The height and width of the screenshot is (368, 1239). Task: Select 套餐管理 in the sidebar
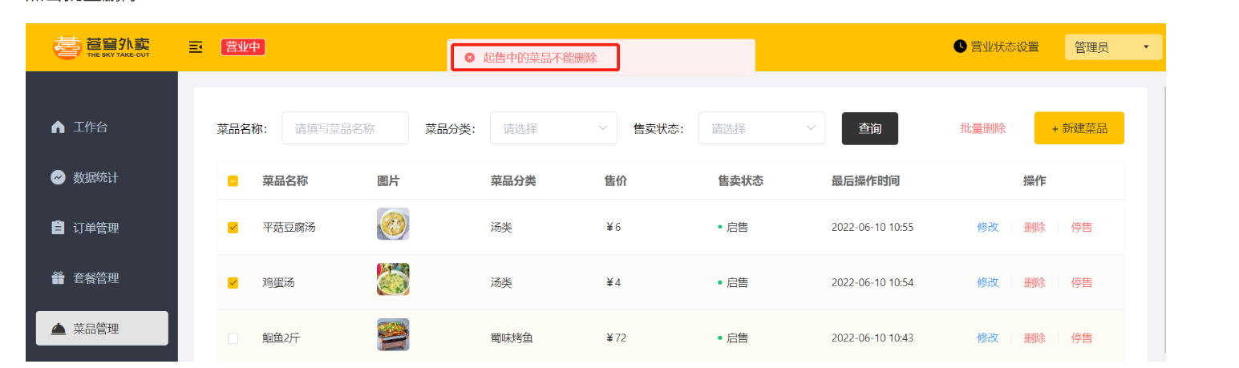[102, 278]
